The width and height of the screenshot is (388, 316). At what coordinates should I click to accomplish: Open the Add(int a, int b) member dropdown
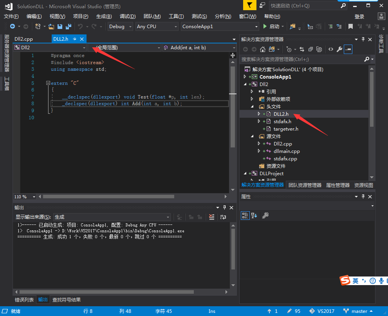click(x=199, y=47)
